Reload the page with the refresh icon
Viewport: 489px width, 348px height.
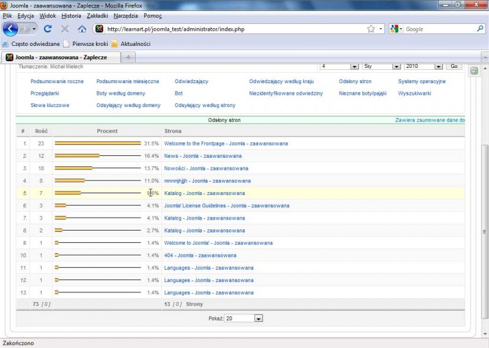click(48, 29)
